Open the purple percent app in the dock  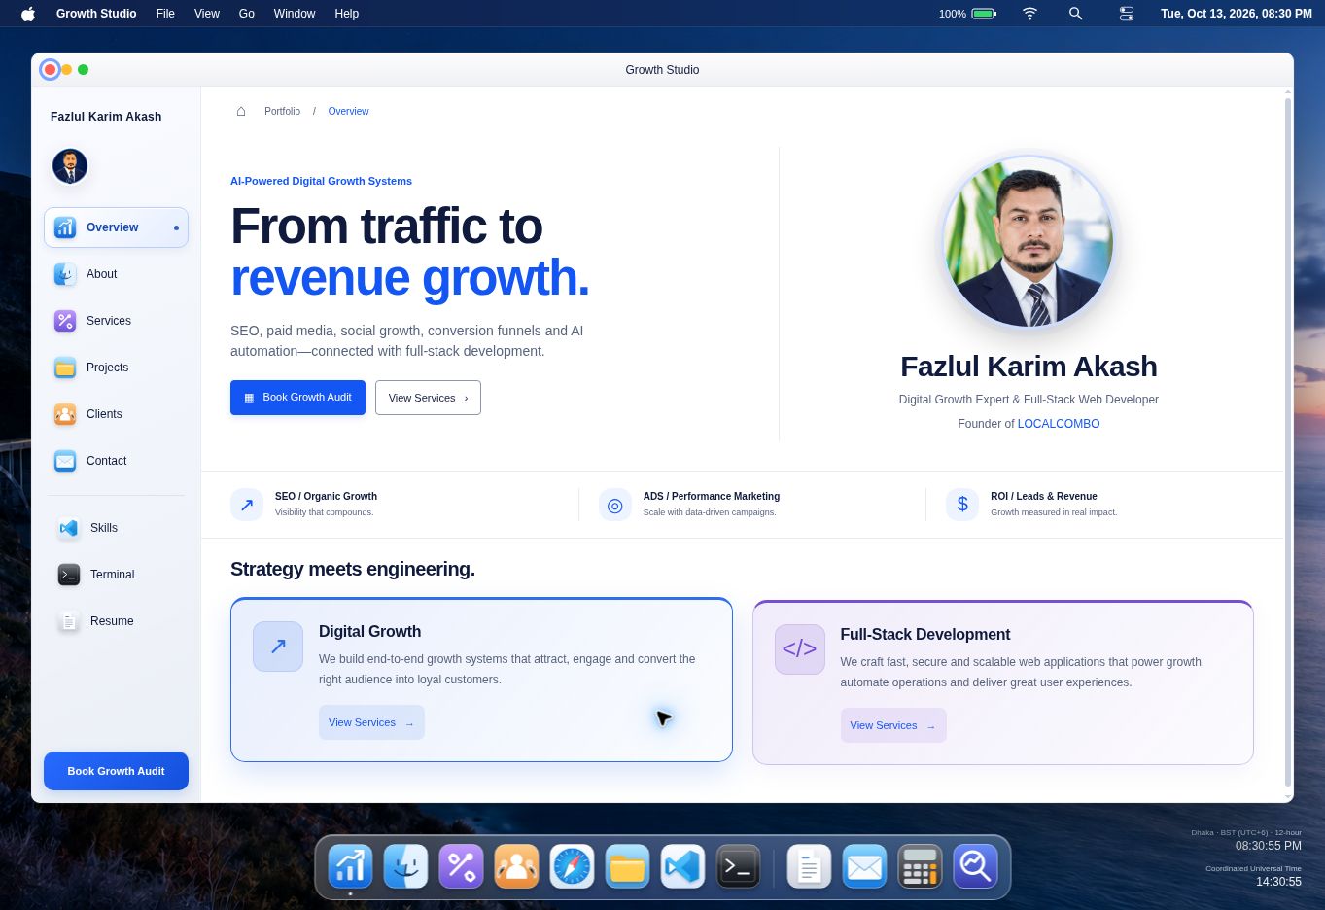(x=461, y=865)
